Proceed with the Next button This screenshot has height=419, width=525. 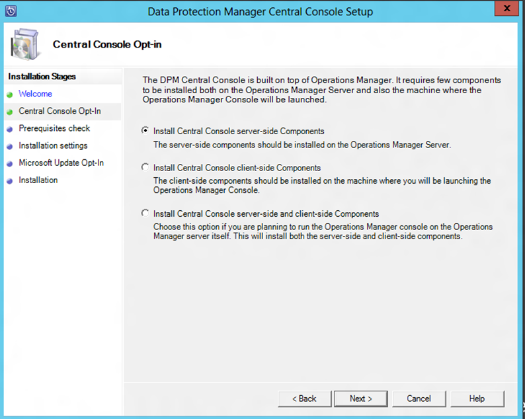point(360,399)
